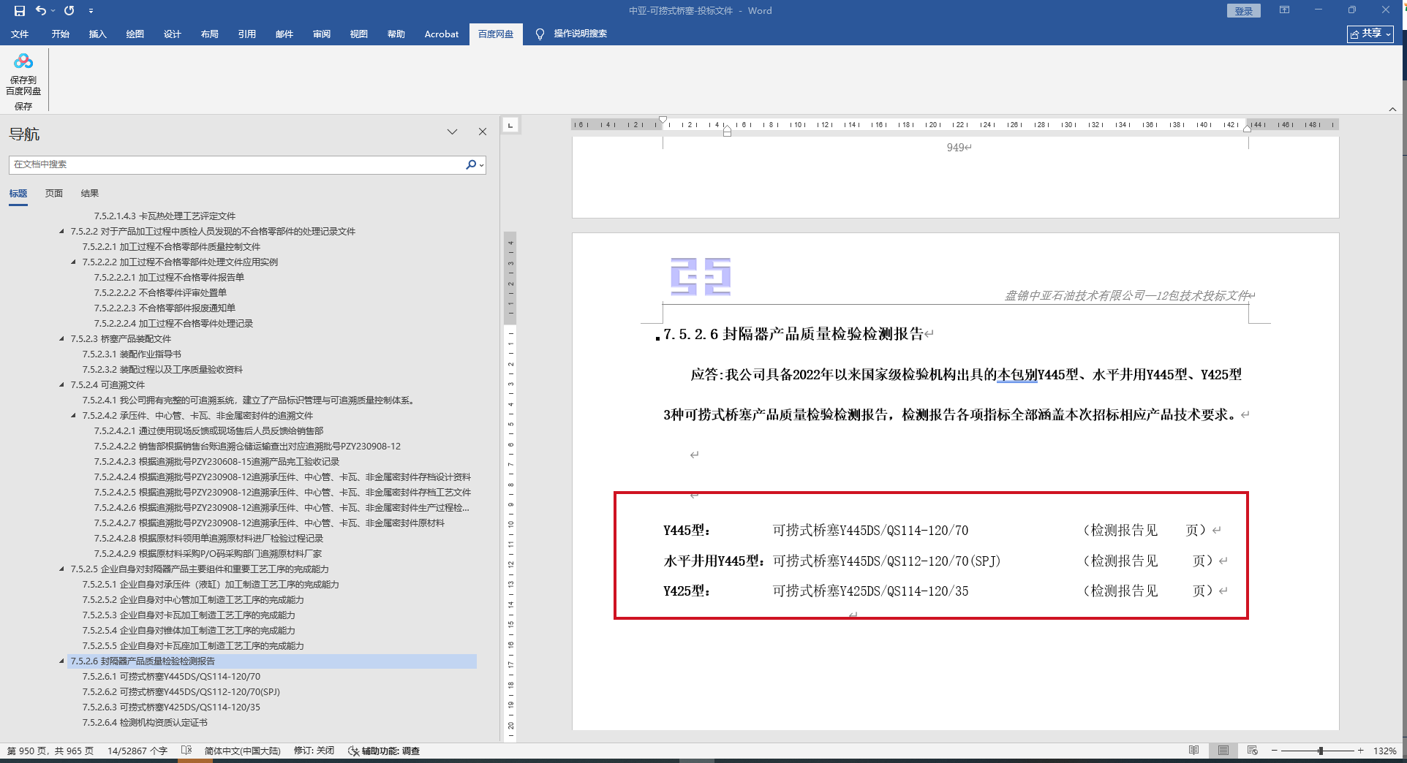
Task: Collapse the 7.5.2.4 可追溯文件 heading
Action: (62, 385)
